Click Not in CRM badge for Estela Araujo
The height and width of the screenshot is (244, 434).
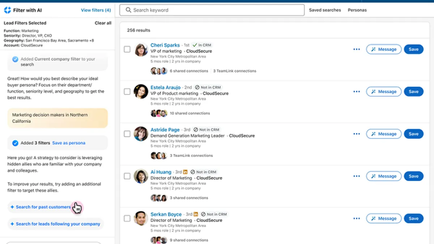(x=208, y=87)
